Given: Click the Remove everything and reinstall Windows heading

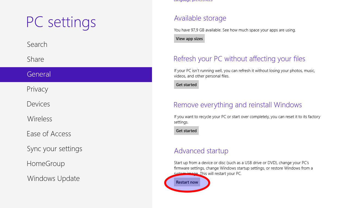Looking at the screenshot, I should pyautogui.click(x=238, y=105).
